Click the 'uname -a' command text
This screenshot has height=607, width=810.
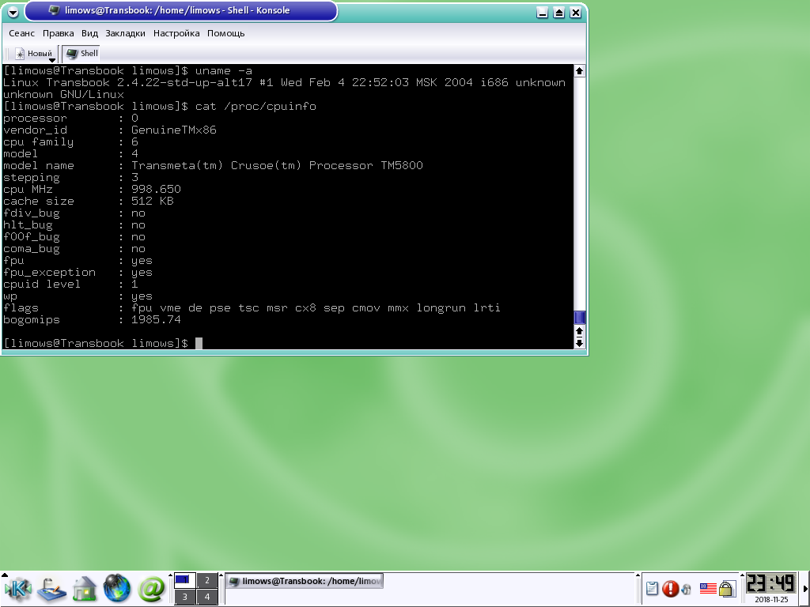(224, 70)
